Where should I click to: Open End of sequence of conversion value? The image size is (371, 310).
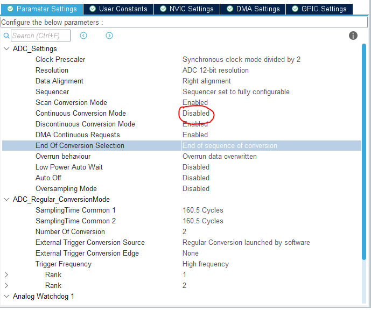point(230,146)
